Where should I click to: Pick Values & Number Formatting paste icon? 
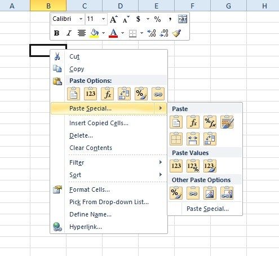pos(193,166)
